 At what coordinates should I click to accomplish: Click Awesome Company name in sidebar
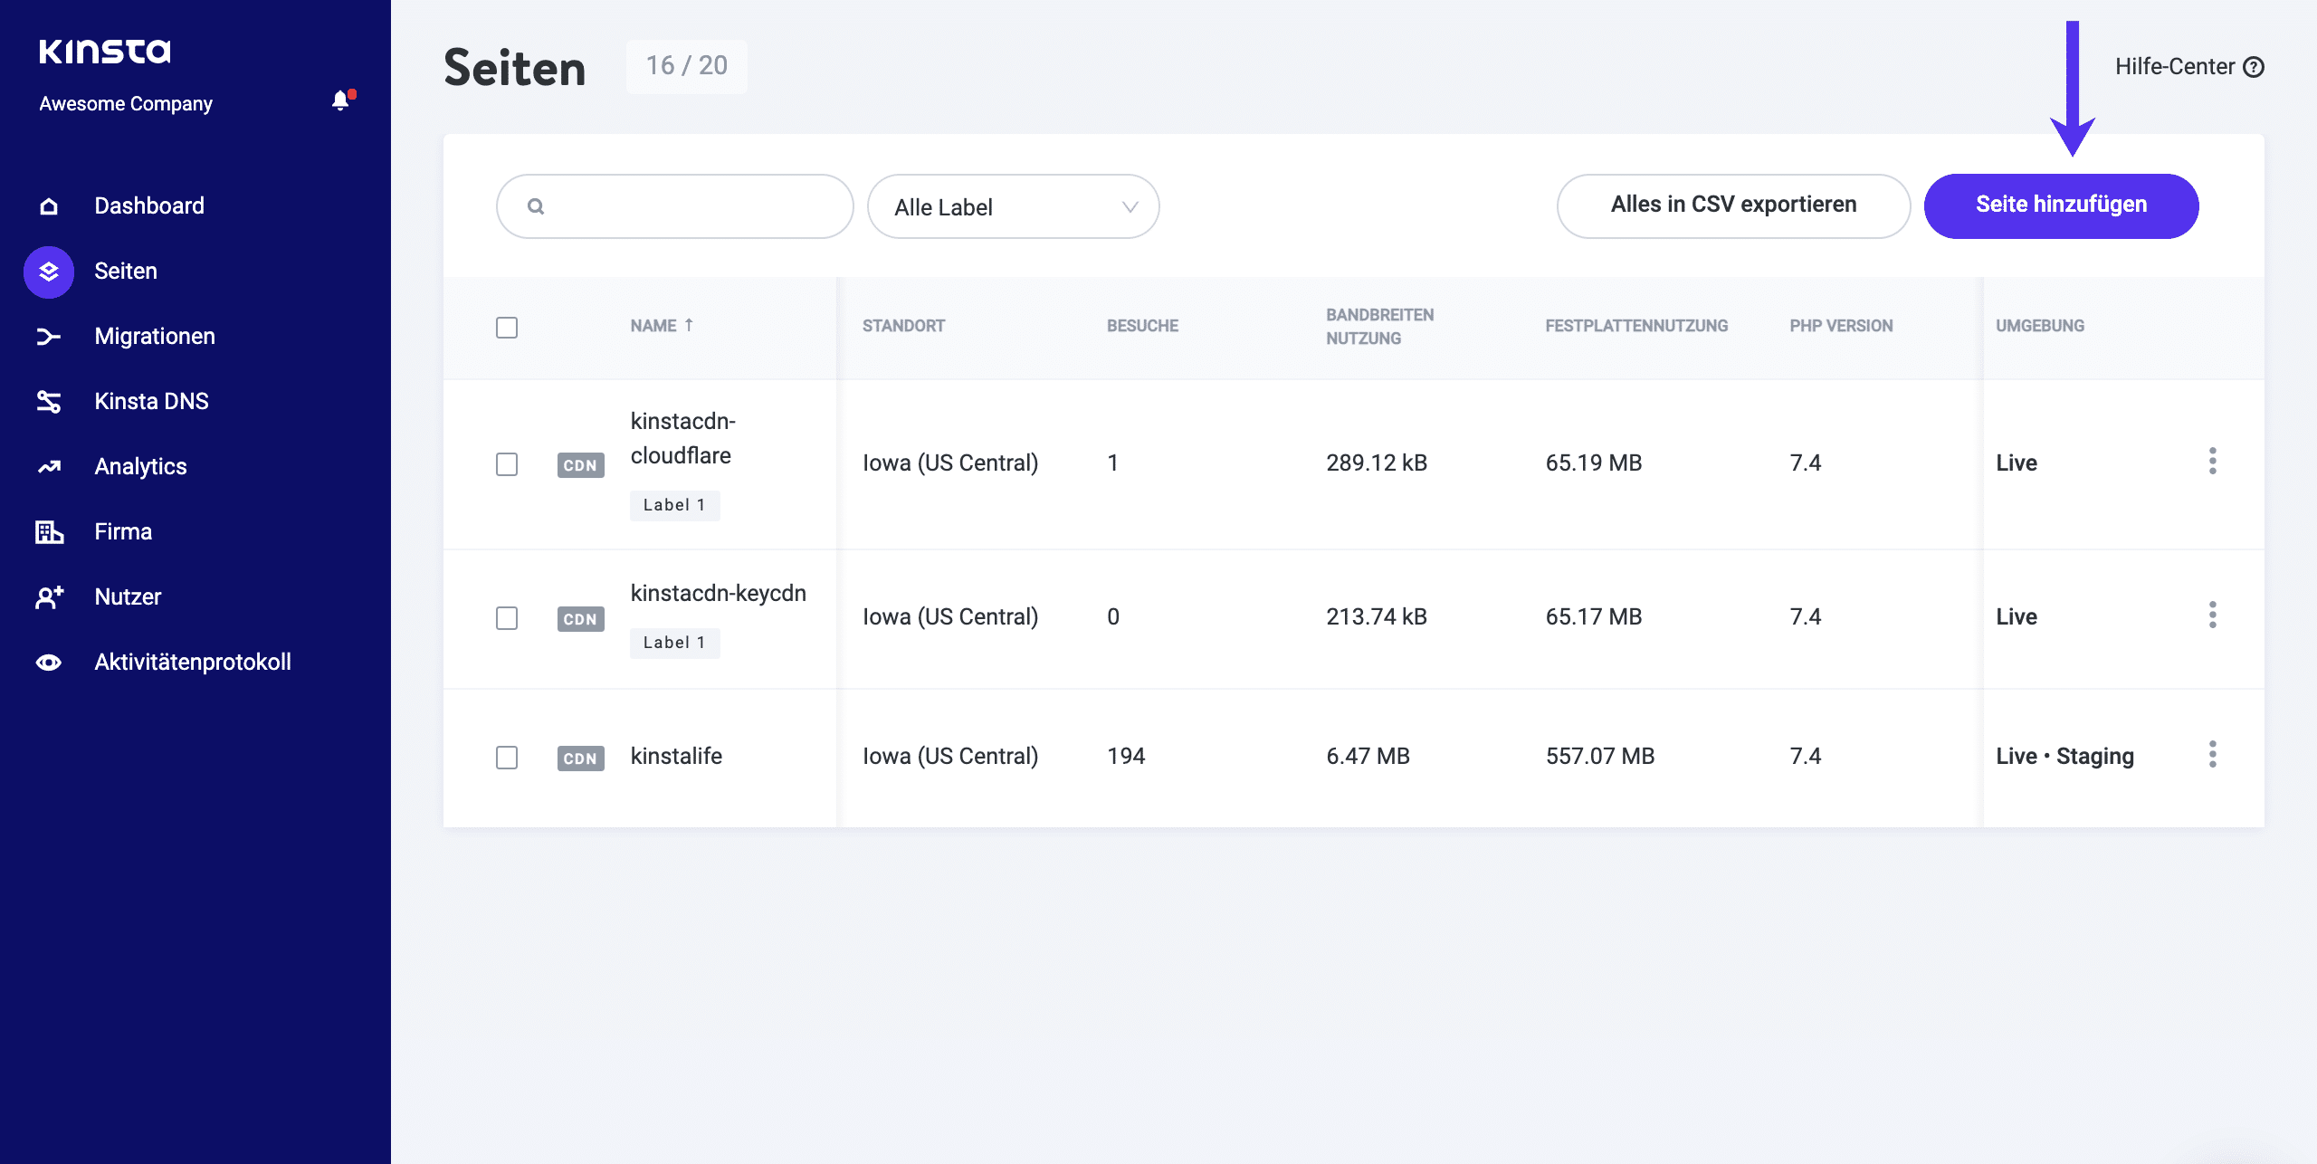tap(126, 104)
